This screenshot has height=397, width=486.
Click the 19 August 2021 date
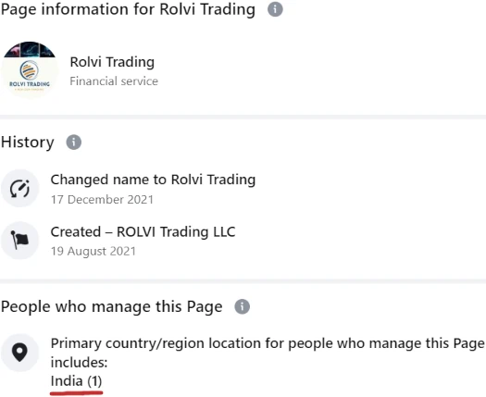click(93, 252)
